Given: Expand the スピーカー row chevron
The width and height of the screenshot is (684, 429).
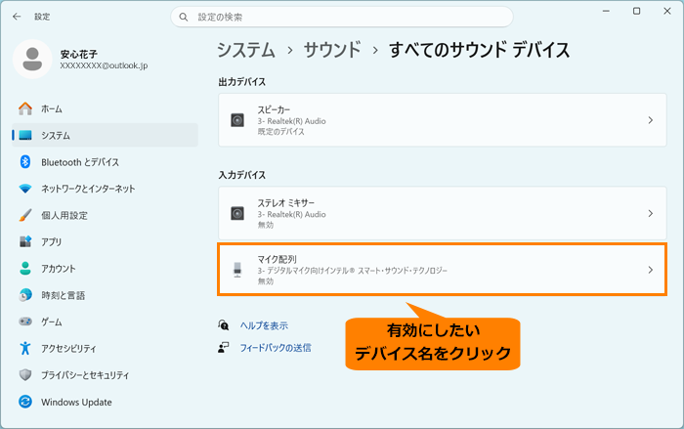Looking at the screenshot, I should 651,120.
